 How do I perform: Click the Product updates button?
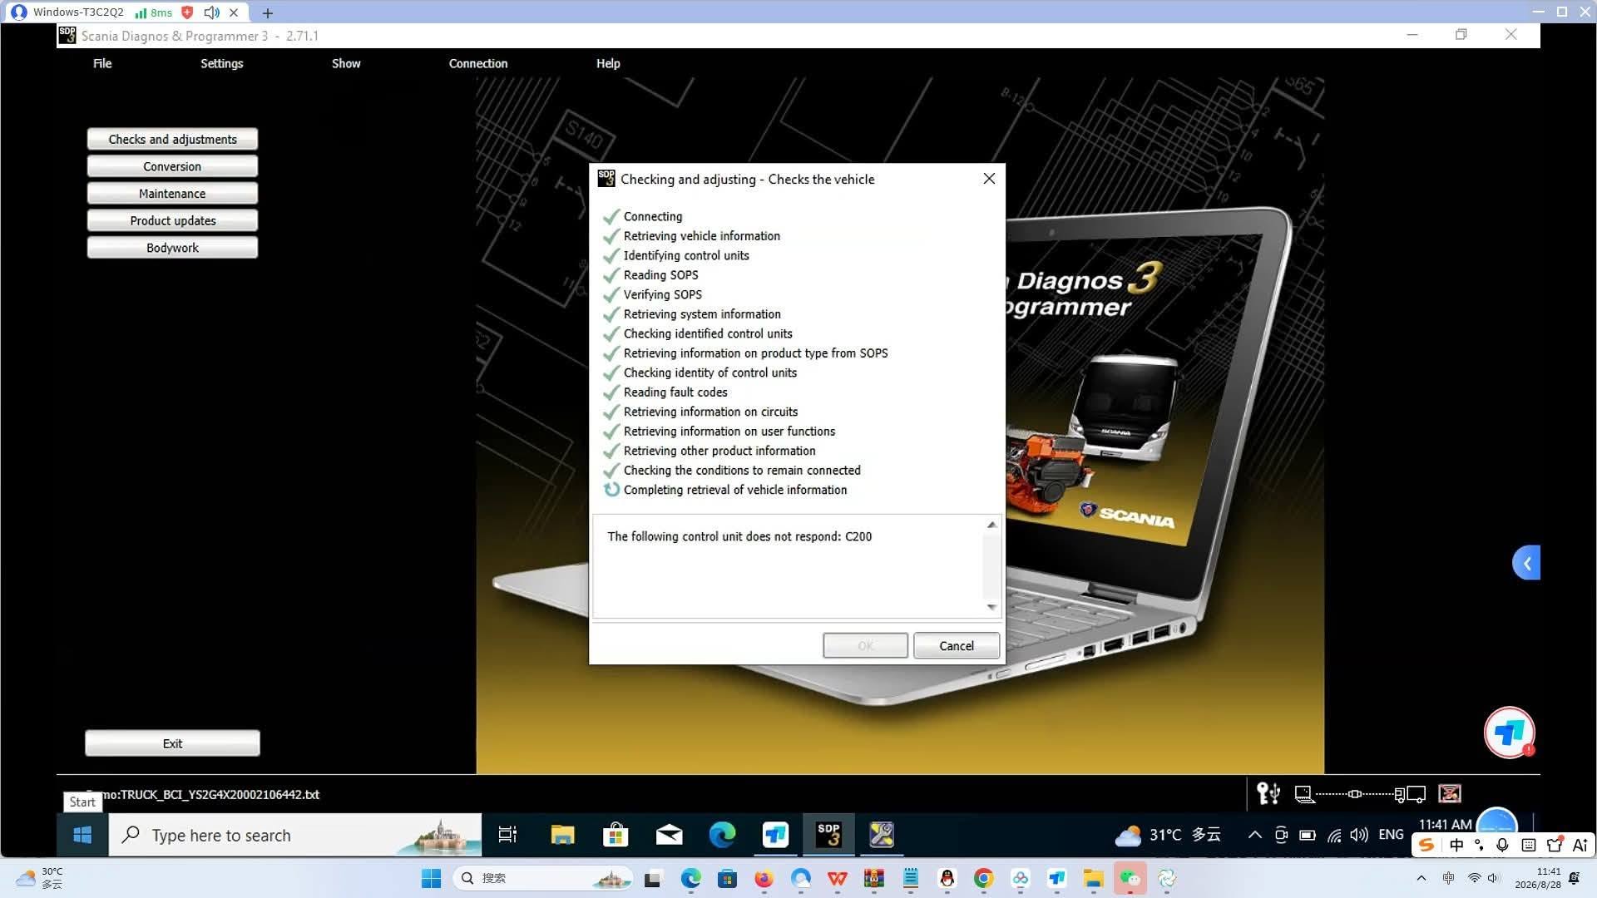point(172,220)
